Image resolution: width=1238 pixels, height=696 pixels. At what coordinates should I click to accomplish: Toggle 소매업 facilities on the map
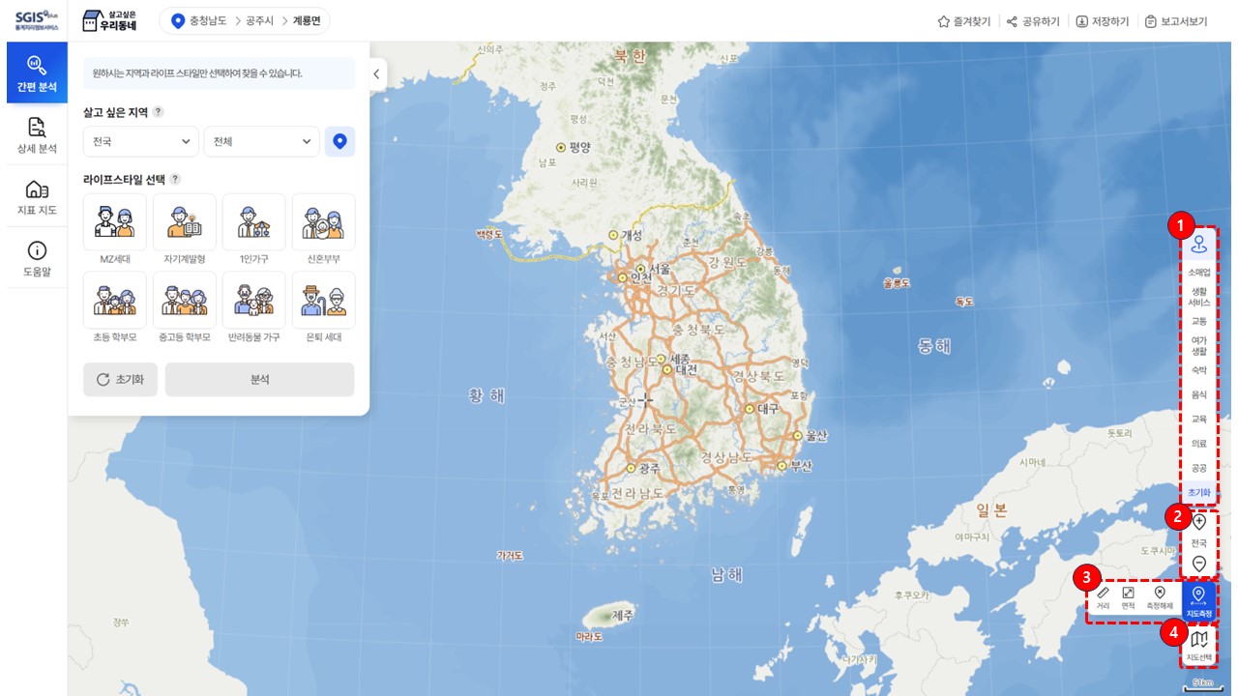[1199, 273]
